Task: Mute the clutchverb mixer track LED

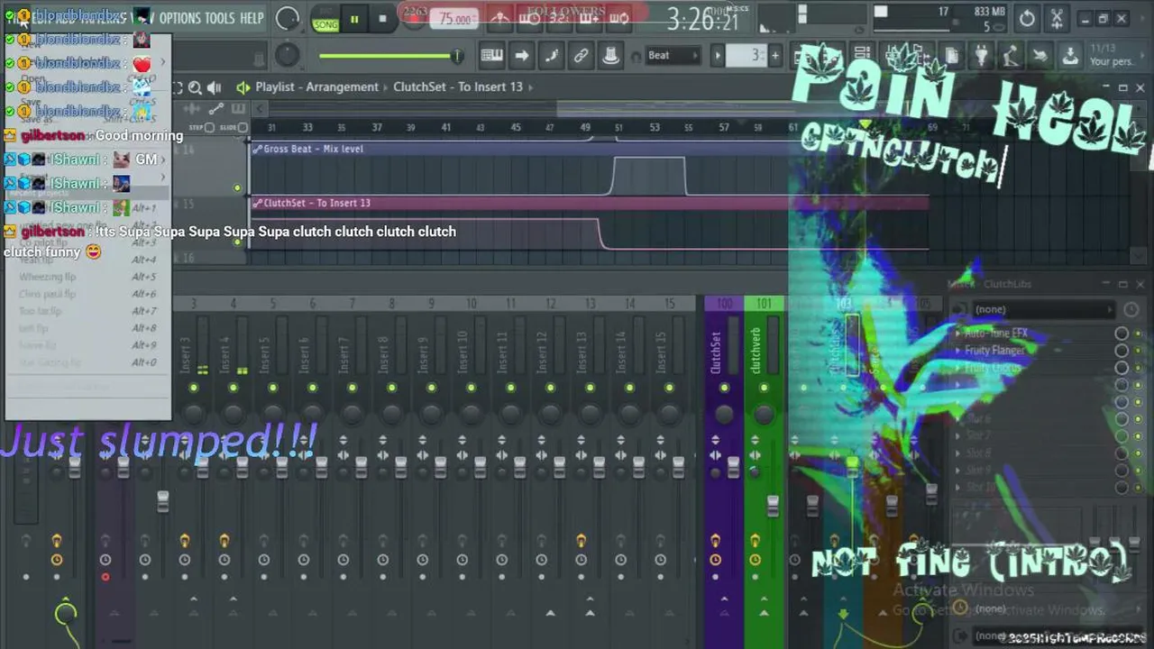Action: 764,388
